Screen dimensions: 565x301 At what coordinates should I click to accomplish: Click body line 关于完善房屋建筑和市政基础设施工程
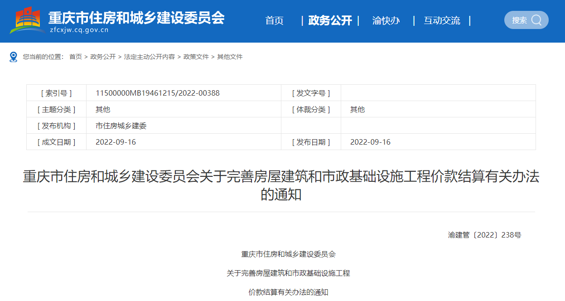point(289,273)
